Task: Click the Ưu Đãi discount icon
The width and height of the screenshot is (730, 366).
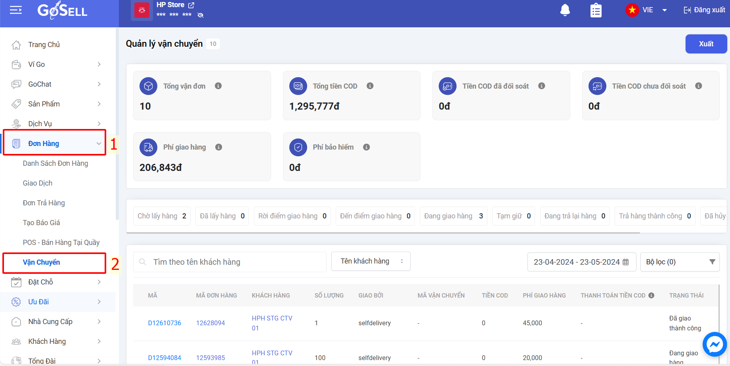Action: (16, 302)
